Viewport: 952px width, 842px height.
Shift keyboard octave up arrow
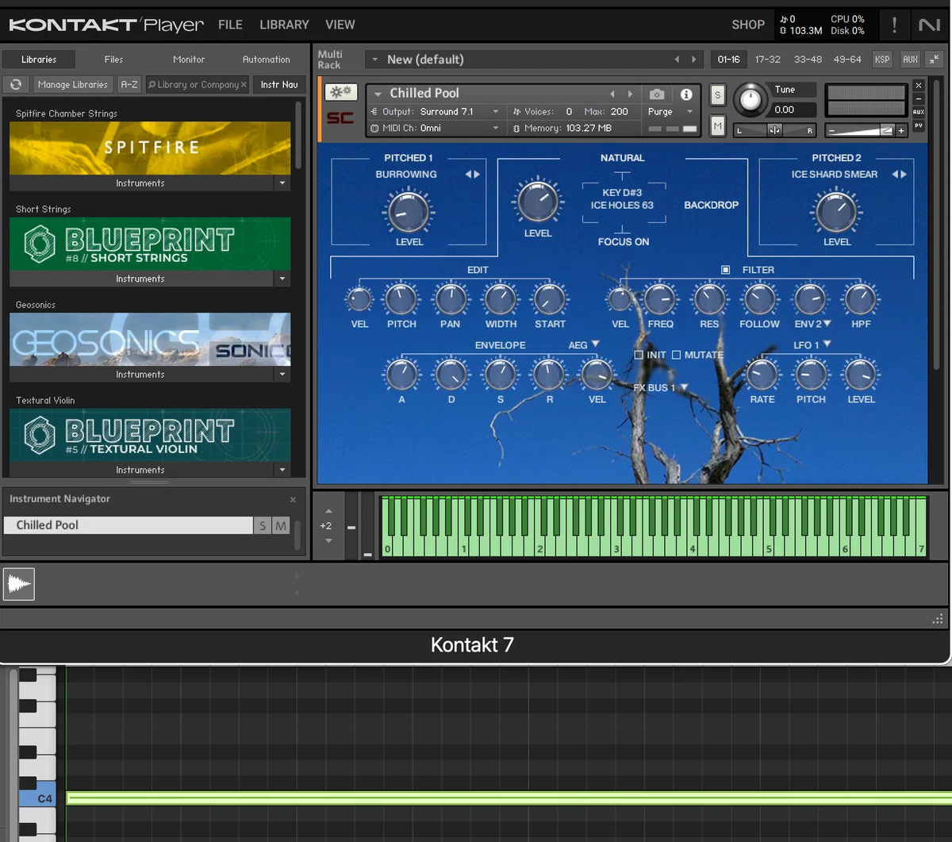click(328, 511)
